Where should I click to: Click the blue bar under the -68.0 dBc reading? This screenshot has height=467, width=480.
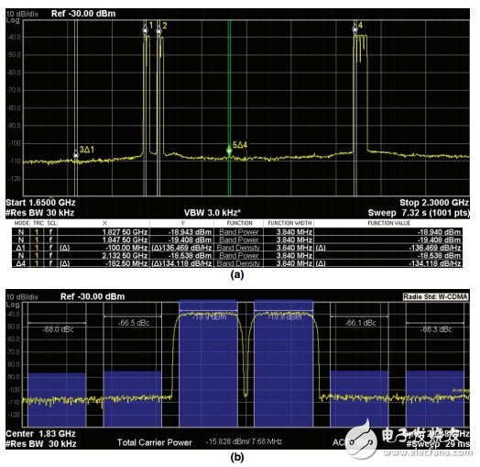click(57, 399)
